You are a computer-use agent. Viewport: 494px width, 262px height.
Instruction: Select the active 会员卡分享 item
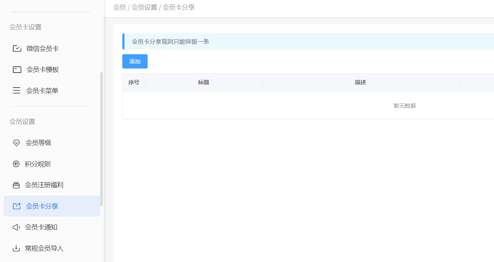52,206
